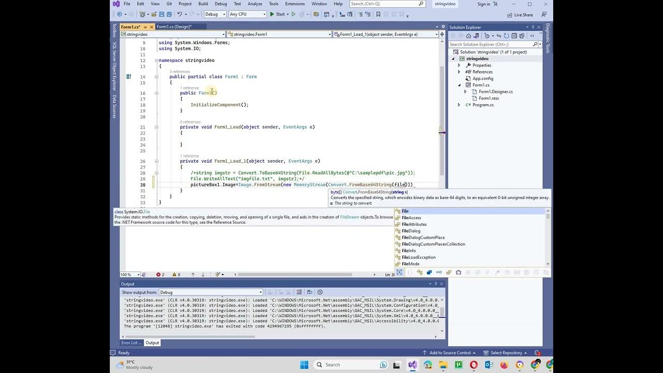Screen dimensions: 663x373
Task: Click the Clear All icon in Output panel
Action: 299,292
